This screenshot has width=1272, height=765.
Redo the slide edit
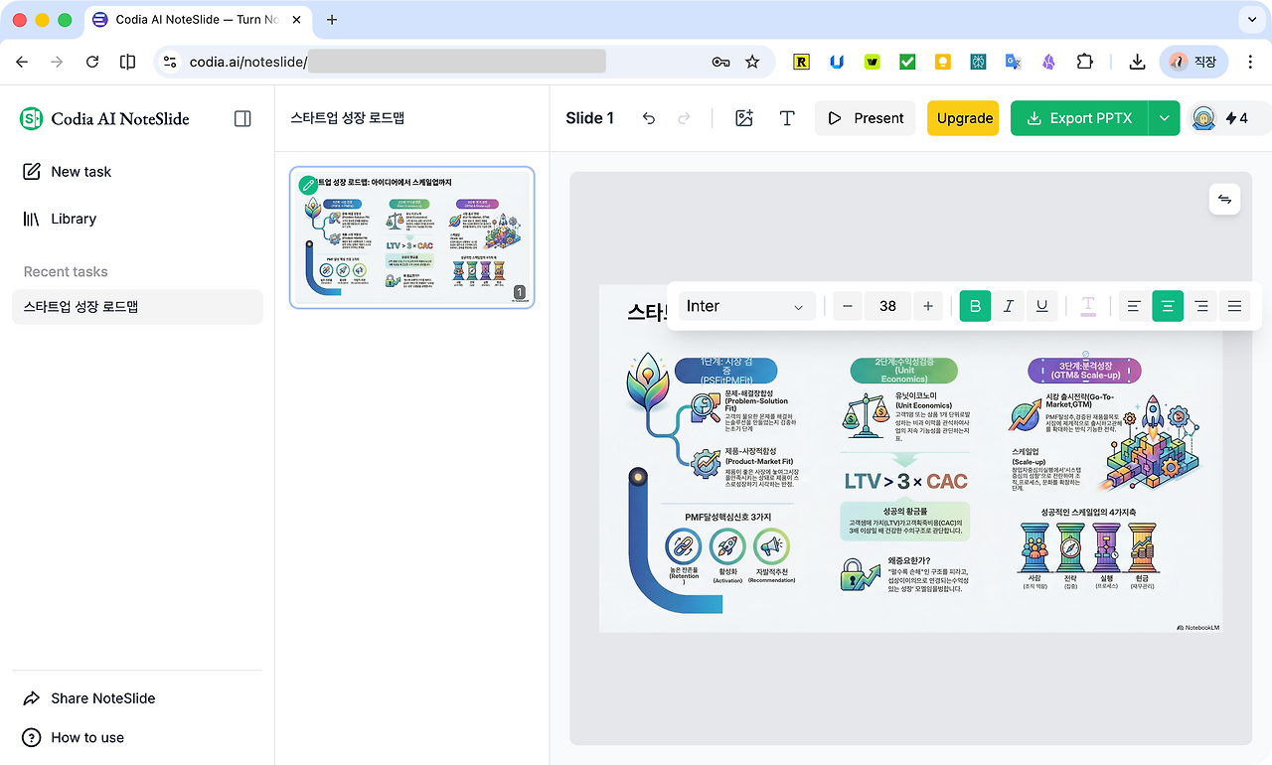tap(684, 118)
